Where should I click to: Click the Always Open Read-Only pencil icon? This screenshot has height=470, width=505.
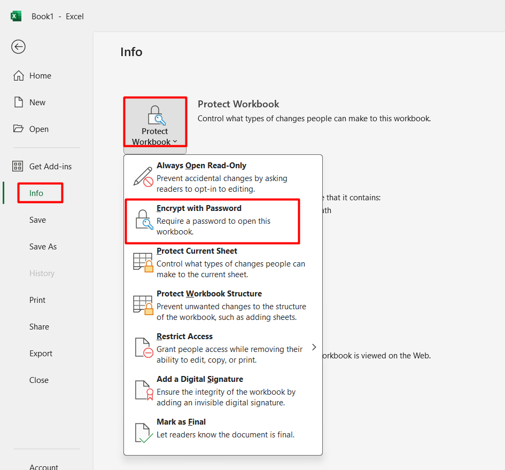coord(143,176)
